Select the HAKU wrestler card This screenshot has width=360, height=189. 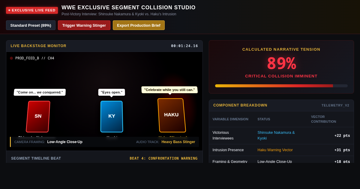tap(172, 115)
